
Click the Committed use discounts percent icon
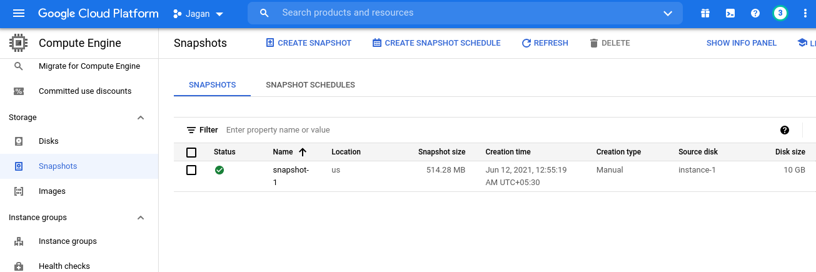(x=19, y=91)
